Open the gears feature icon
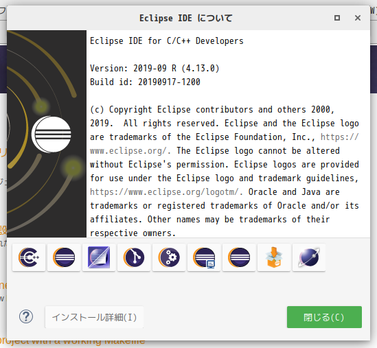The image size is (377, 348). [169, 257]
